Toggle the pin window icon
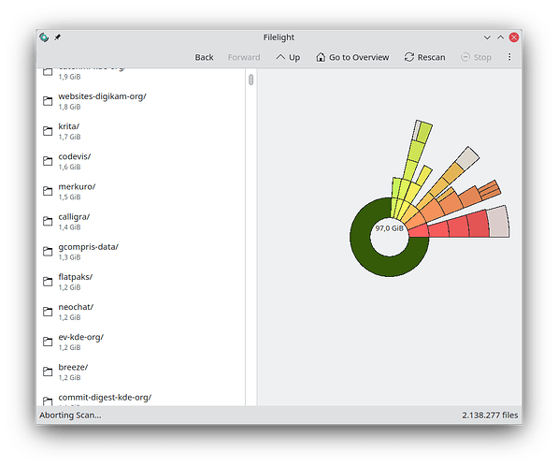Screen dimensions: 558x467 pos(57,37)
